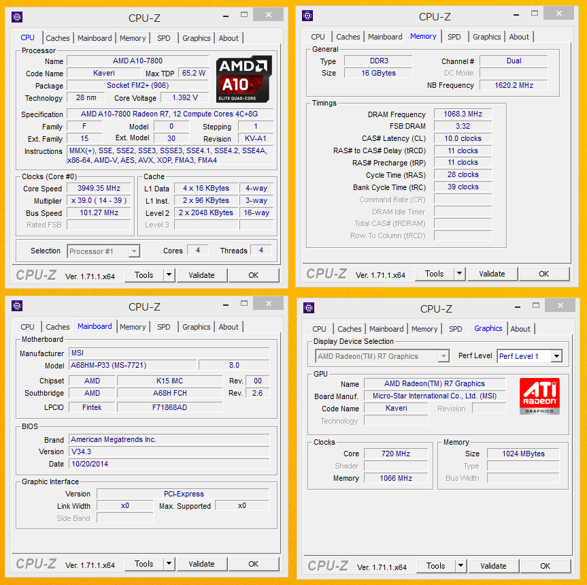Click the CPU-Z app icon in the Mainboard window

click(17, 306)
